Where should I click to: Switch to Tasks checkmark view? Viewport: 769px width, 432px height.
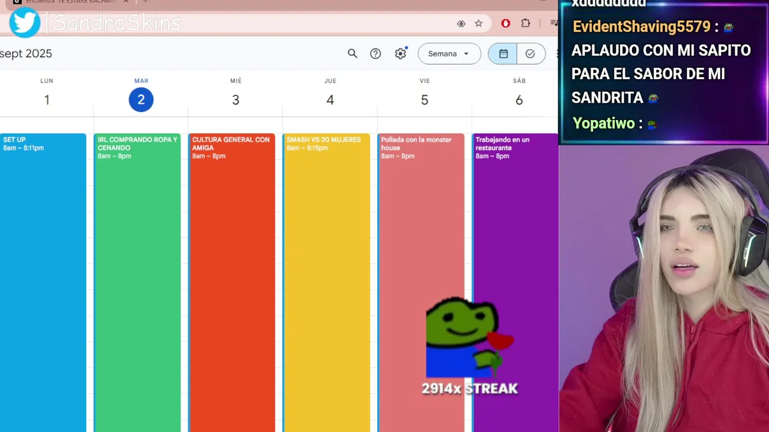pyautogui.click(x=530, y=53)
